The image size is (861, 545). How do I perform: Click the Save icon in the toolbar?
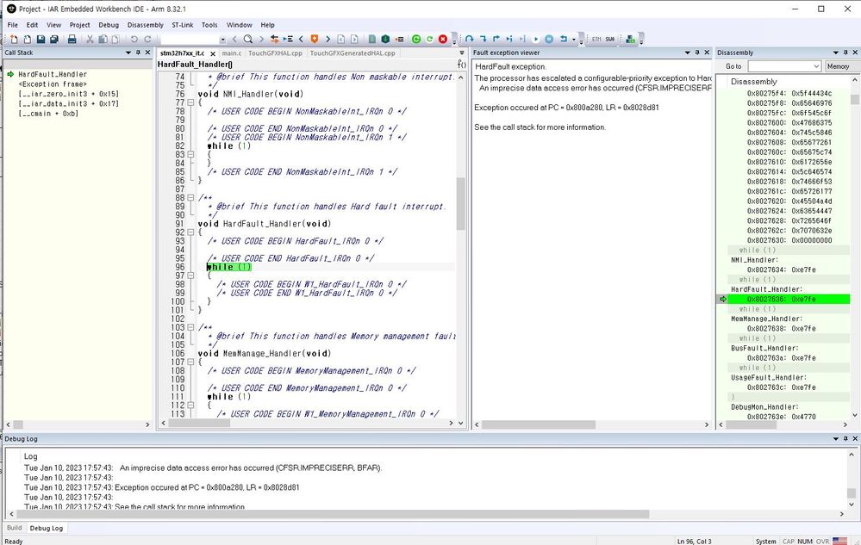[41, 39]
